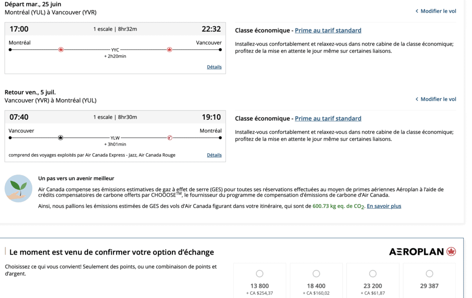The image size is (472, 298).
Task: Click En savoir plus about emissions
Action: pos(383,206)
